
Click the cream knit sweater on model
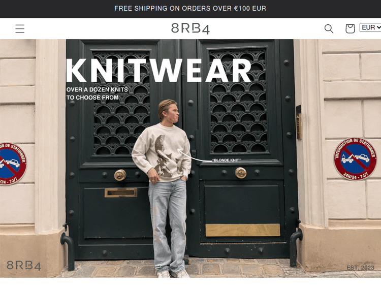coord(162,152)
